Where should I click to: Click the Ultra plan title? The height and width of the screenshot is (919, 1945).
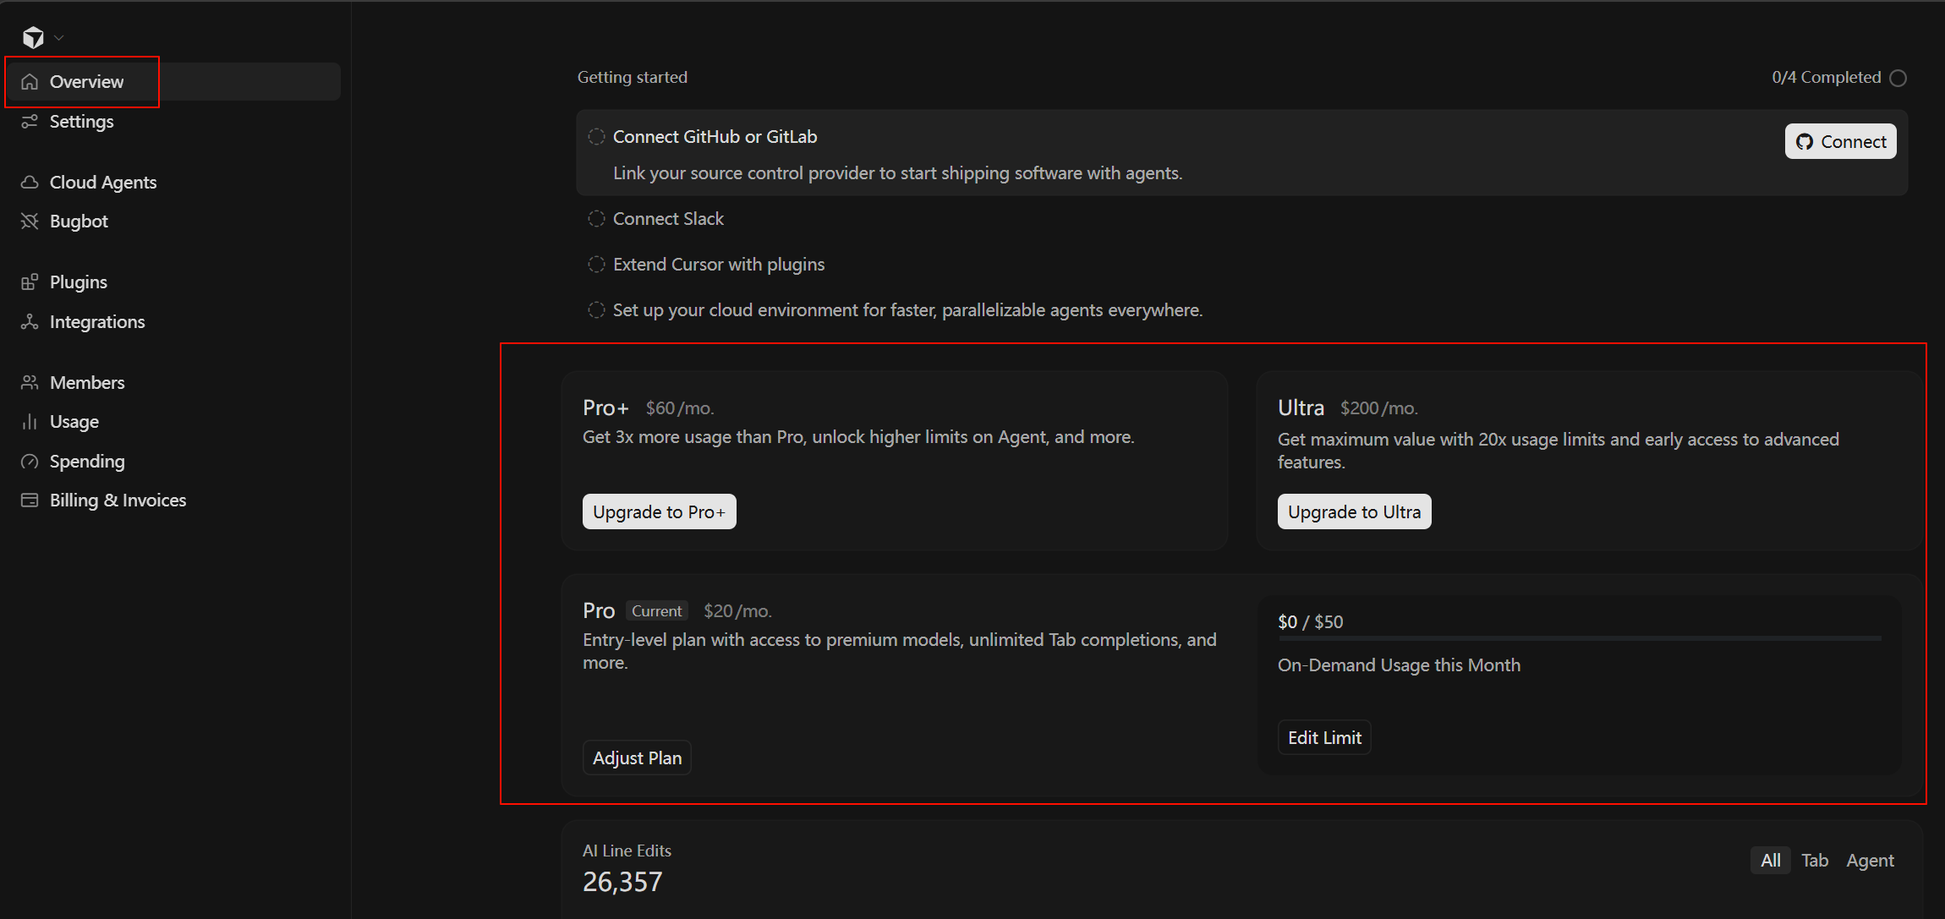coord(1301,408)
